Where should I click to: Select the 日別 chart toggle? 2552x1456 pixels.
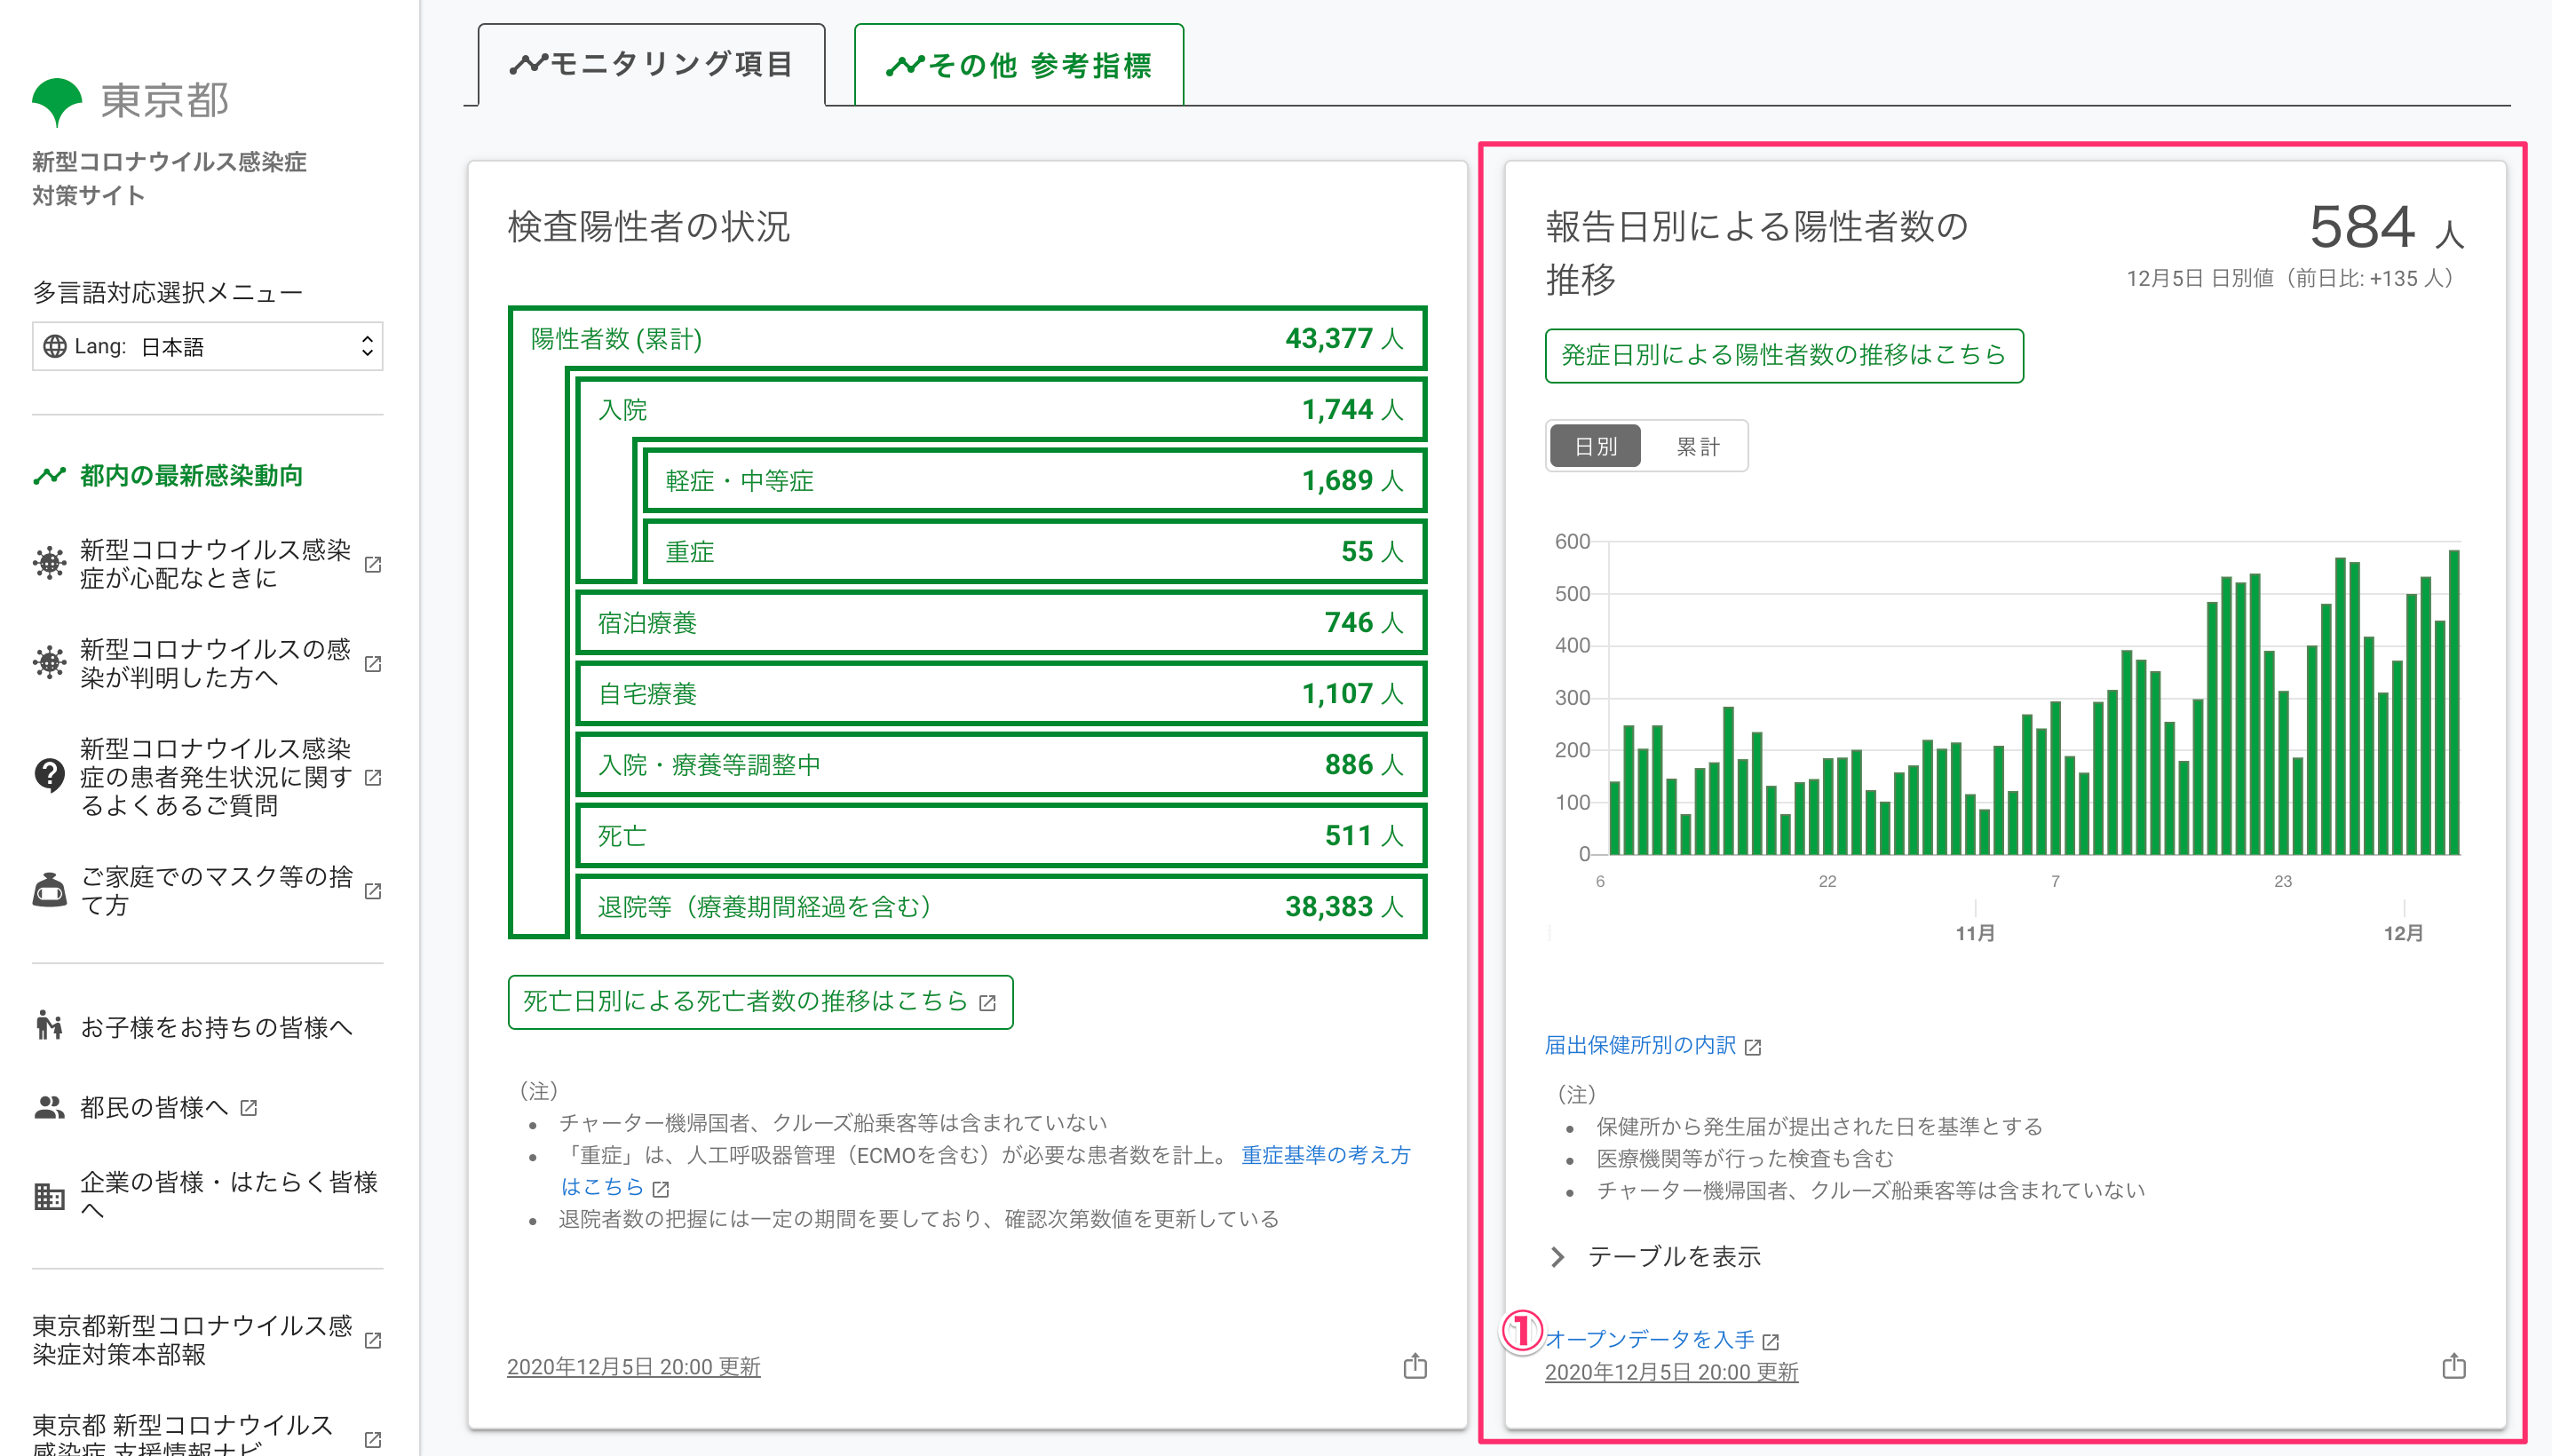(1595, 446)
